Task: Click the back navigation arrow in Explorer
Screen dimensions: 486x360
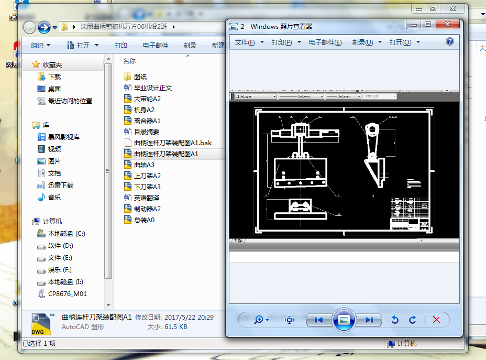Action: (x=29, y=27)
